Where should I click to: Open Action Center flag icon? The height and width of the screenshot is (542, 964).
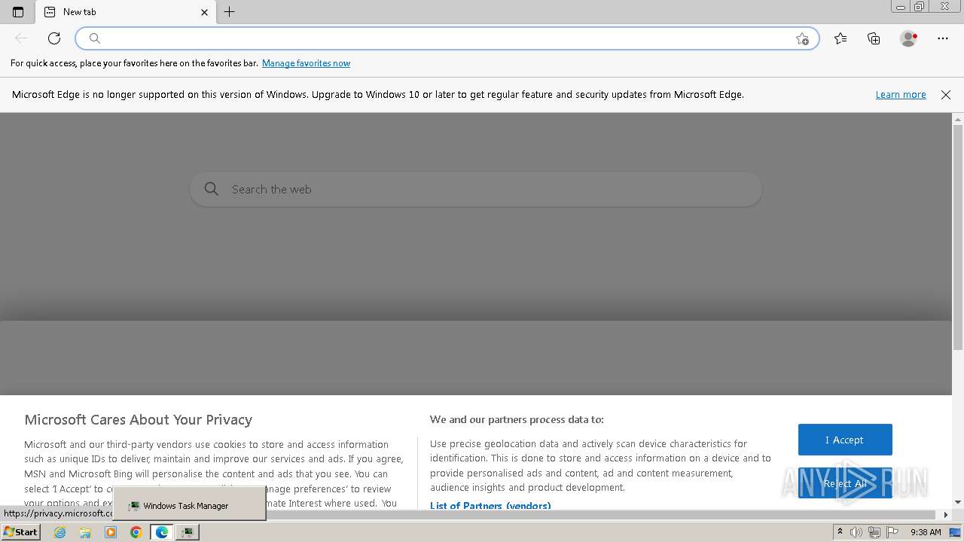[x=892, y=532]
